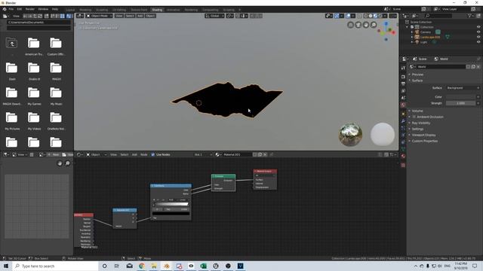Switch to Animation workspace tab
The width and height of the screenshot is (483, 271).
173,10
